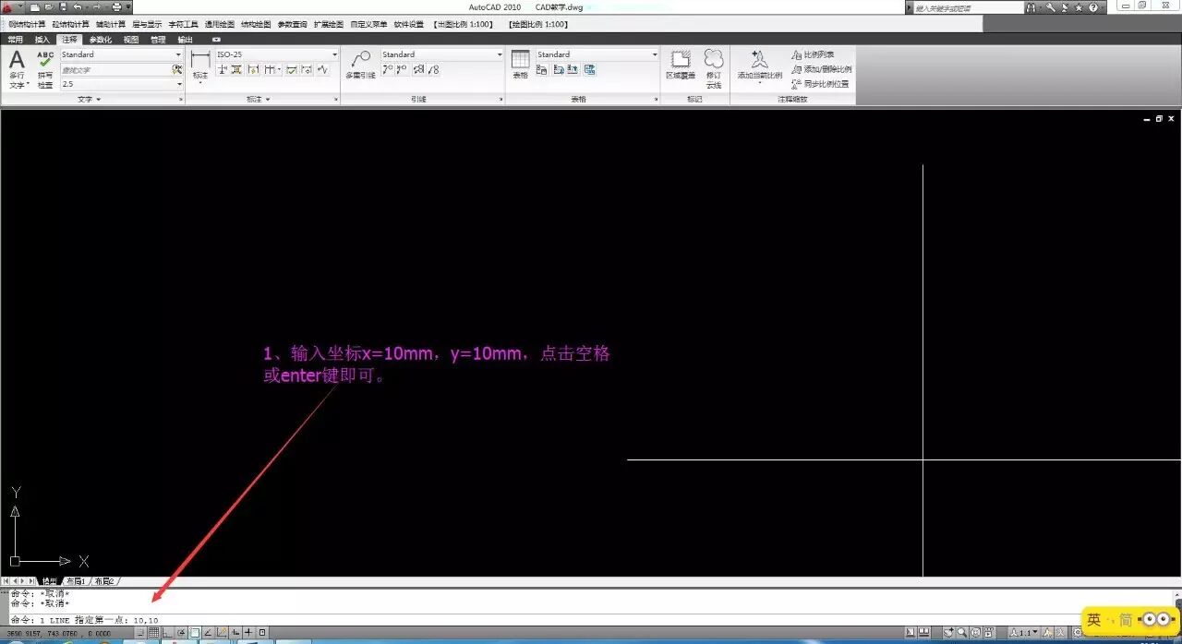1182x644 pixels.
Task: Open the 软件设置 menu
Action: click(409, 24)
